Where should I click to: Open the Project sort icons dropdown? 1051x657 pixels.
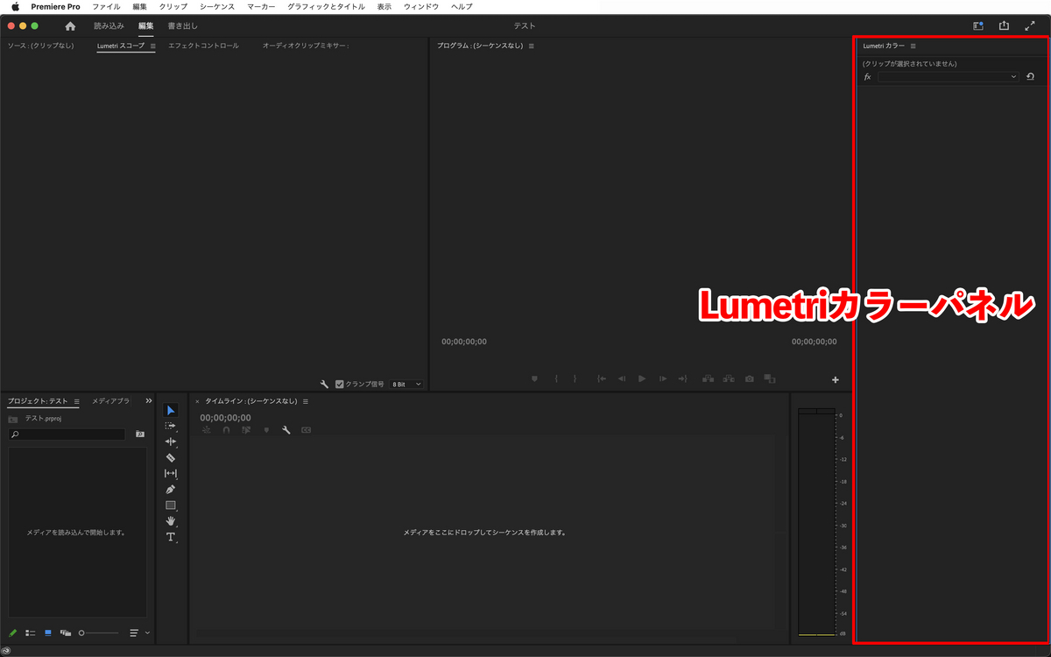point(140,632)
